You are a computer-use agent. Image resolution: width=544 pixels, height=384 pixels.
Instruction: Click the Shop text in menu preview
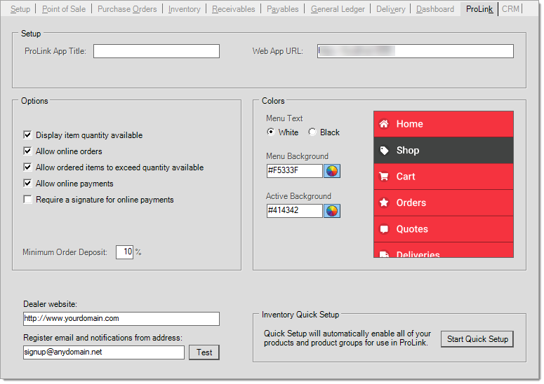coord(408,150)
